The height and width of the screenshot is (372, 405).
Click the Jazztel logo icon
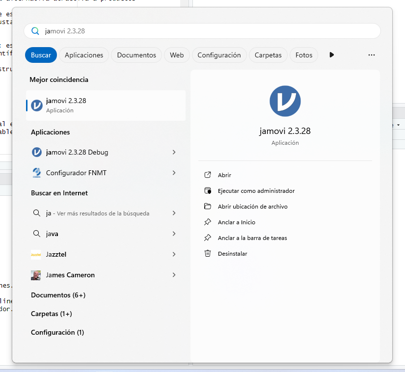(x=36, y=255)
